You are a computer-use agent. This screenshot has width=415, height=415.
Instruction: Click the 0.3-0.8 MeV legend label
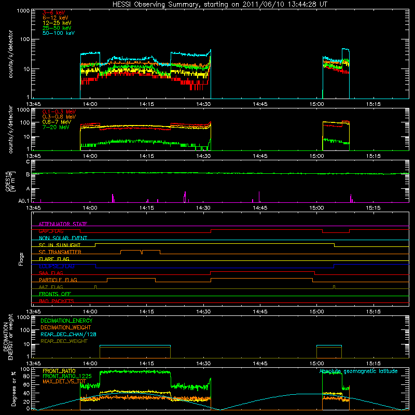(x=59, y=117)
